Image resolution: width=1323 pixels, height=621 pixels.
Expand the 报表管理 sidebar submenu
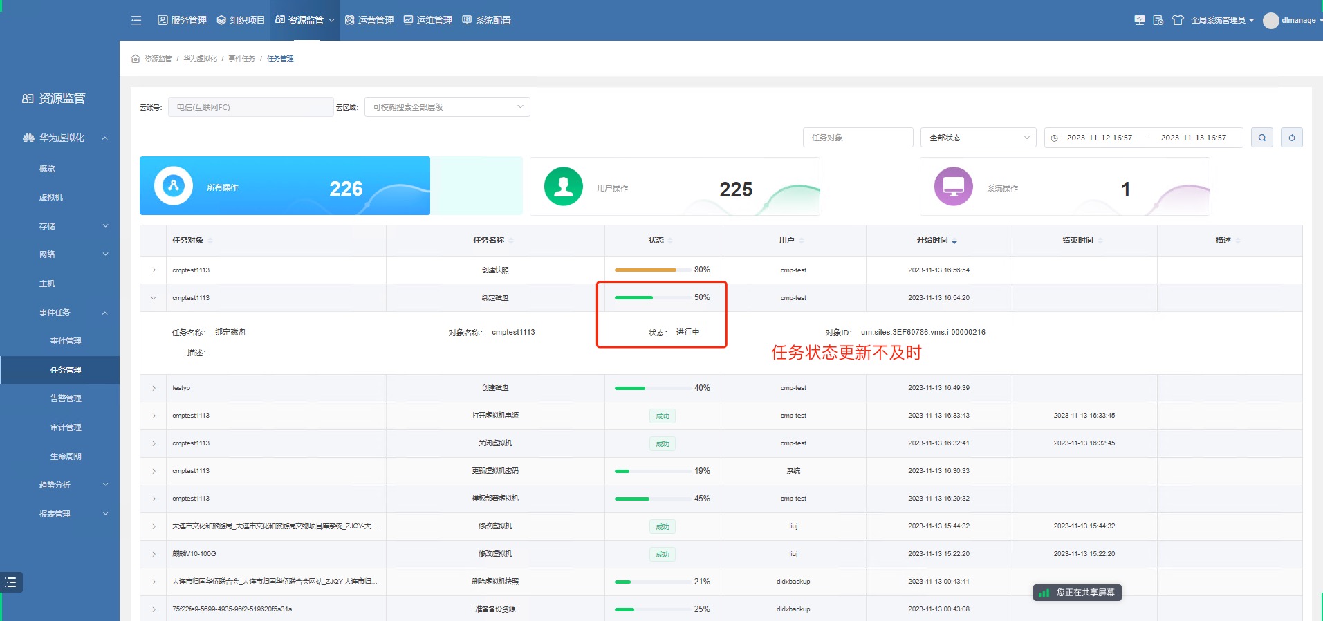coord(106,513)
